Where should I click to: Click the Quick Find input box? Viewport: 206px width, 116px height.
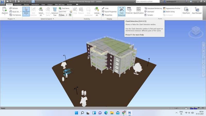coord(64,12)
